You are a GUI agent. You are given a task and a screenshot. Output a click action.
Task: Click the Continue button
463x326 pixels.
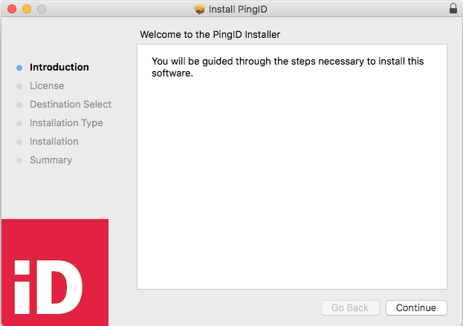click(416, 307)
